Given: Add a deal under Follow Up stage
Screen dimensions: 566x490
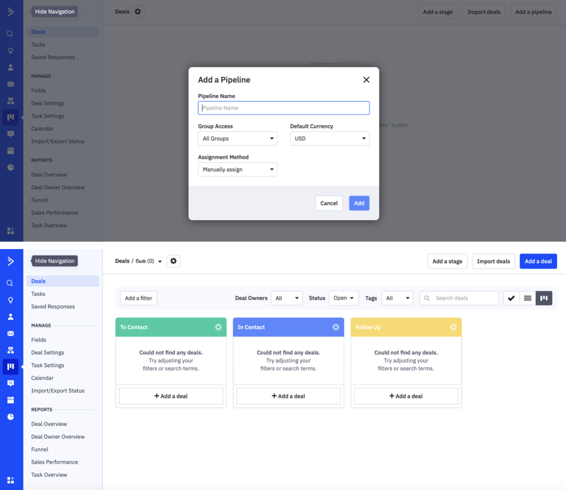Looking at the screenshot, I should pyautogui.click(x=406, y=396).
